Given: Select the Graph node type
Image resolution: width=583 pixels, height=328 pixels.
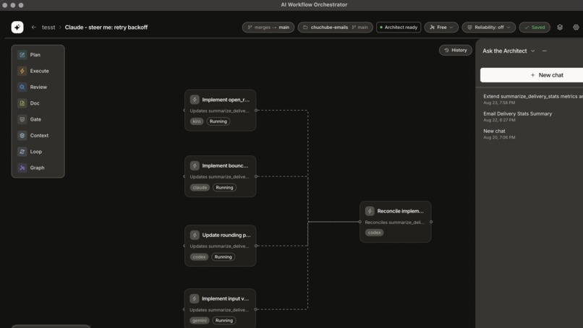Looking at the screenshot, I should point(38,168).
